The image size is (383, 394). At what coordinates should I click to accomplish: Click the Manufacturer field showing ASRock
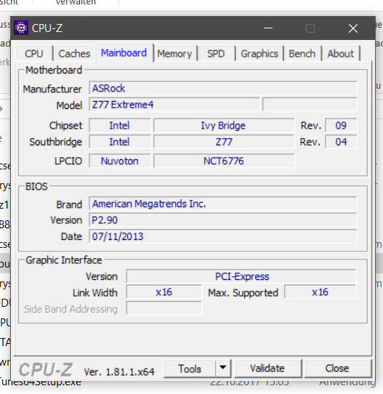pos(223,88)
